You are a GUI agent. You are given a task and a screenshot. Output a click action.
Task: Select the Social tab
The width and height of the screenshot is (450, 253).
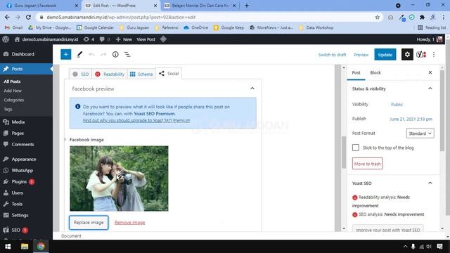click(169, 73)
